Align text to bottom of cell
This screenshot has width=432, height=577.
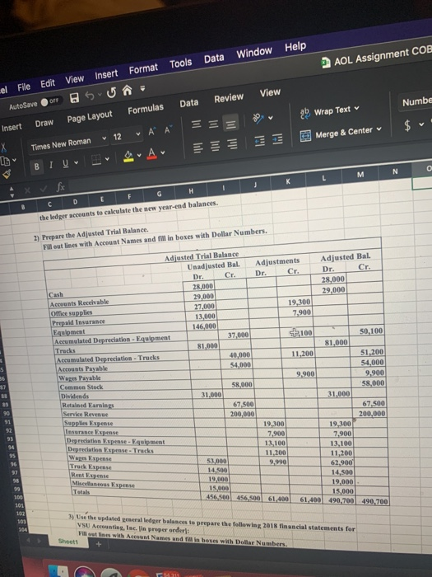230,124
